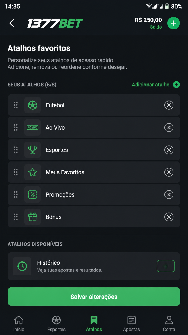Click Adicionar atalho link
188x335 pixels.
tap(156, 85)
